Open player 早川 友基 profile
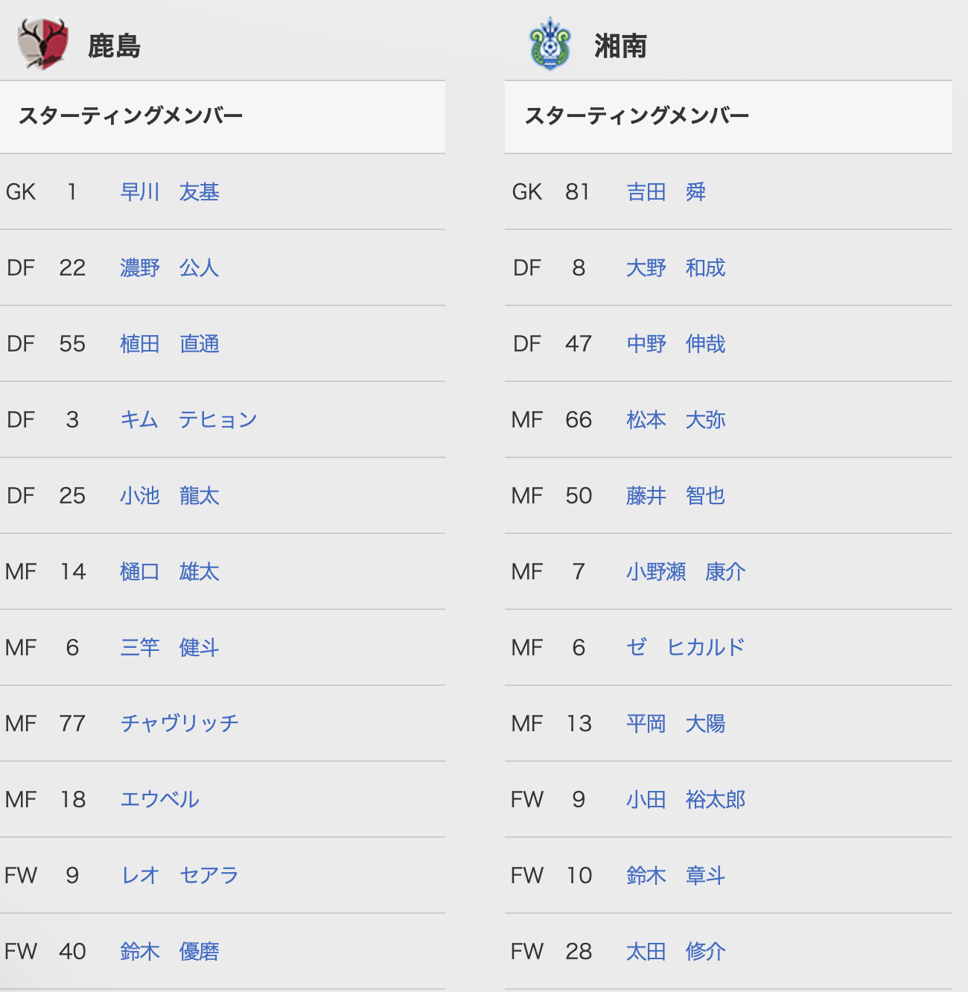 pyautogui.click(x=170, y=192)
